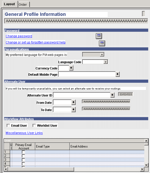Select the temporarily unavailable instruction text

pyautogui.click(x=63, y=89)
